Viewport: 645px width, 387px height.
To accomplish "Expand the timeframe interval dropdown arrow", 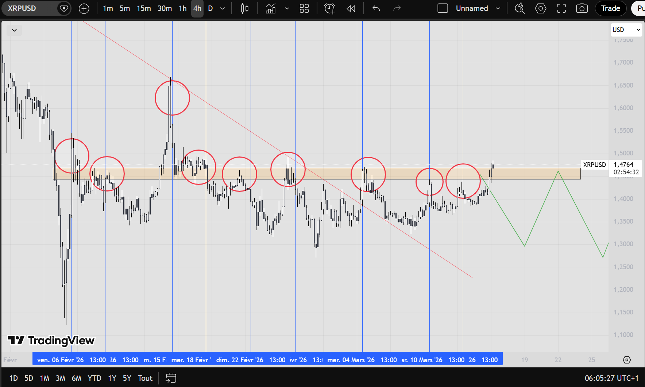I will coord(223,8).
